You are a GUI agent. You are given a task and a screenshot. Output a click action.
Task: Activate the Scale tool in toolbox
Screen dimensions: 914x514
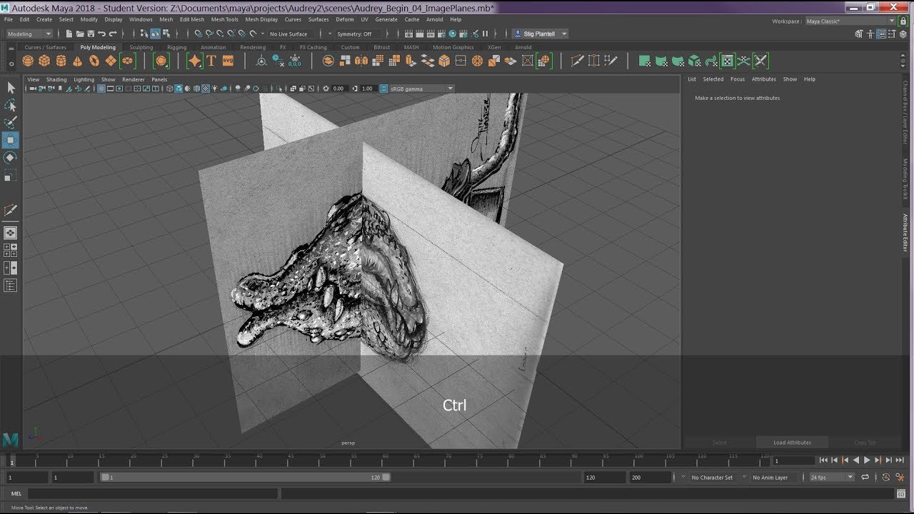[x=11, y=175]
